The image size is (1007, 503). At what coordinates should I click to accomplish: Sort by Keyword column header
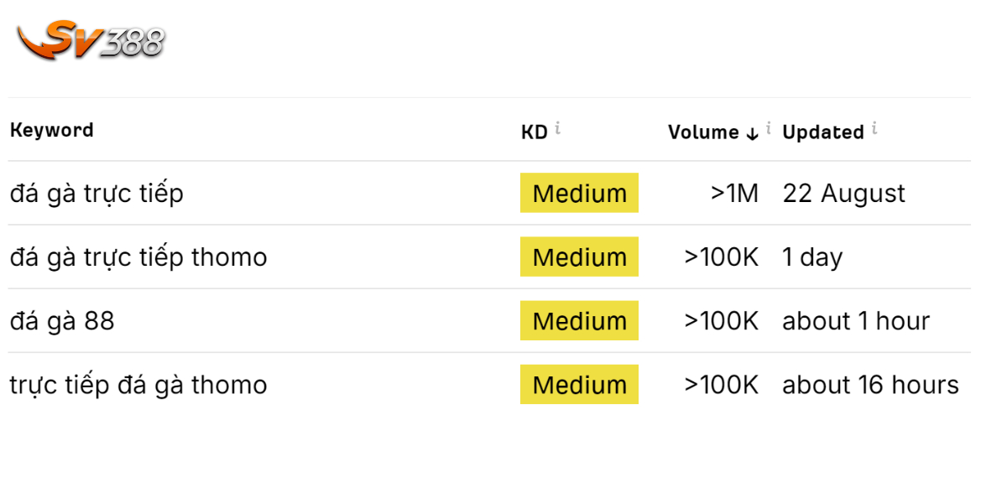pyautogui.click(x=52, y=130)
